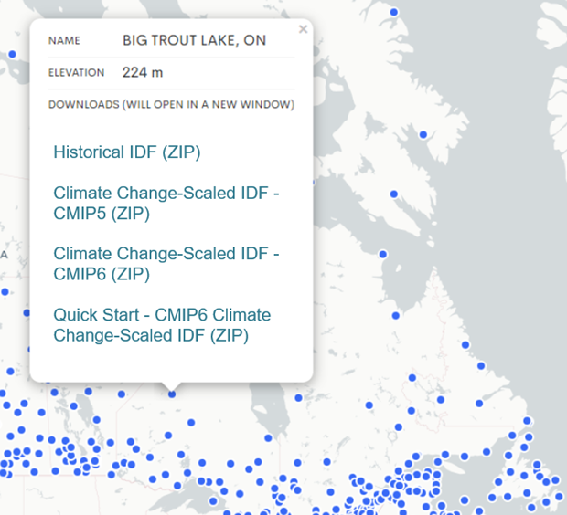The width and height of the screenshot is (567, 515).
Task: Click the 224 m elevation value
Action: click(x=143, y=72)
